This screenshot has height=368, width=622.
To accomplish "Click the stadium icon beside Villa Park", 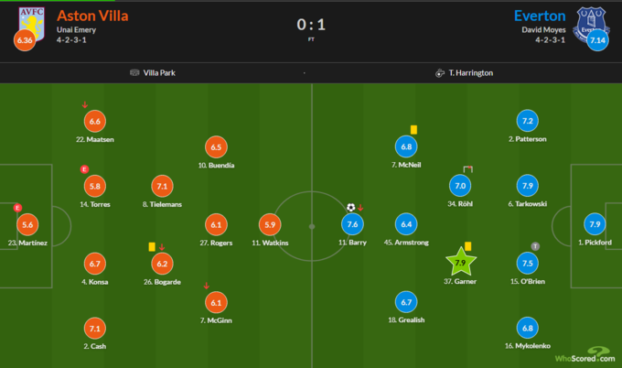I will point(135,72).
